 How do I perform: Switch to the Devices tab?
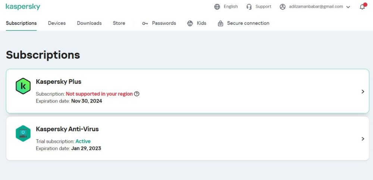click(x=57, y=23)
